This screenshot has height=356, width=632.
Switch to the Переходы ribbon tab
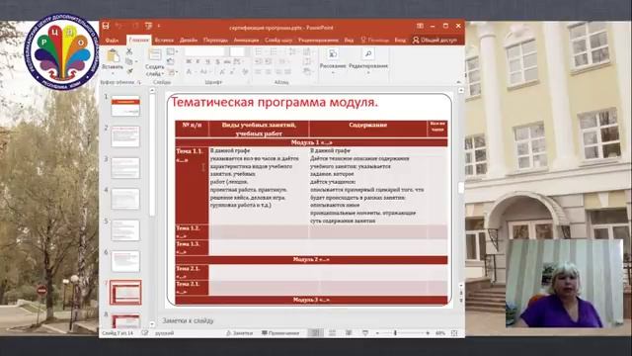click(215, 41)
